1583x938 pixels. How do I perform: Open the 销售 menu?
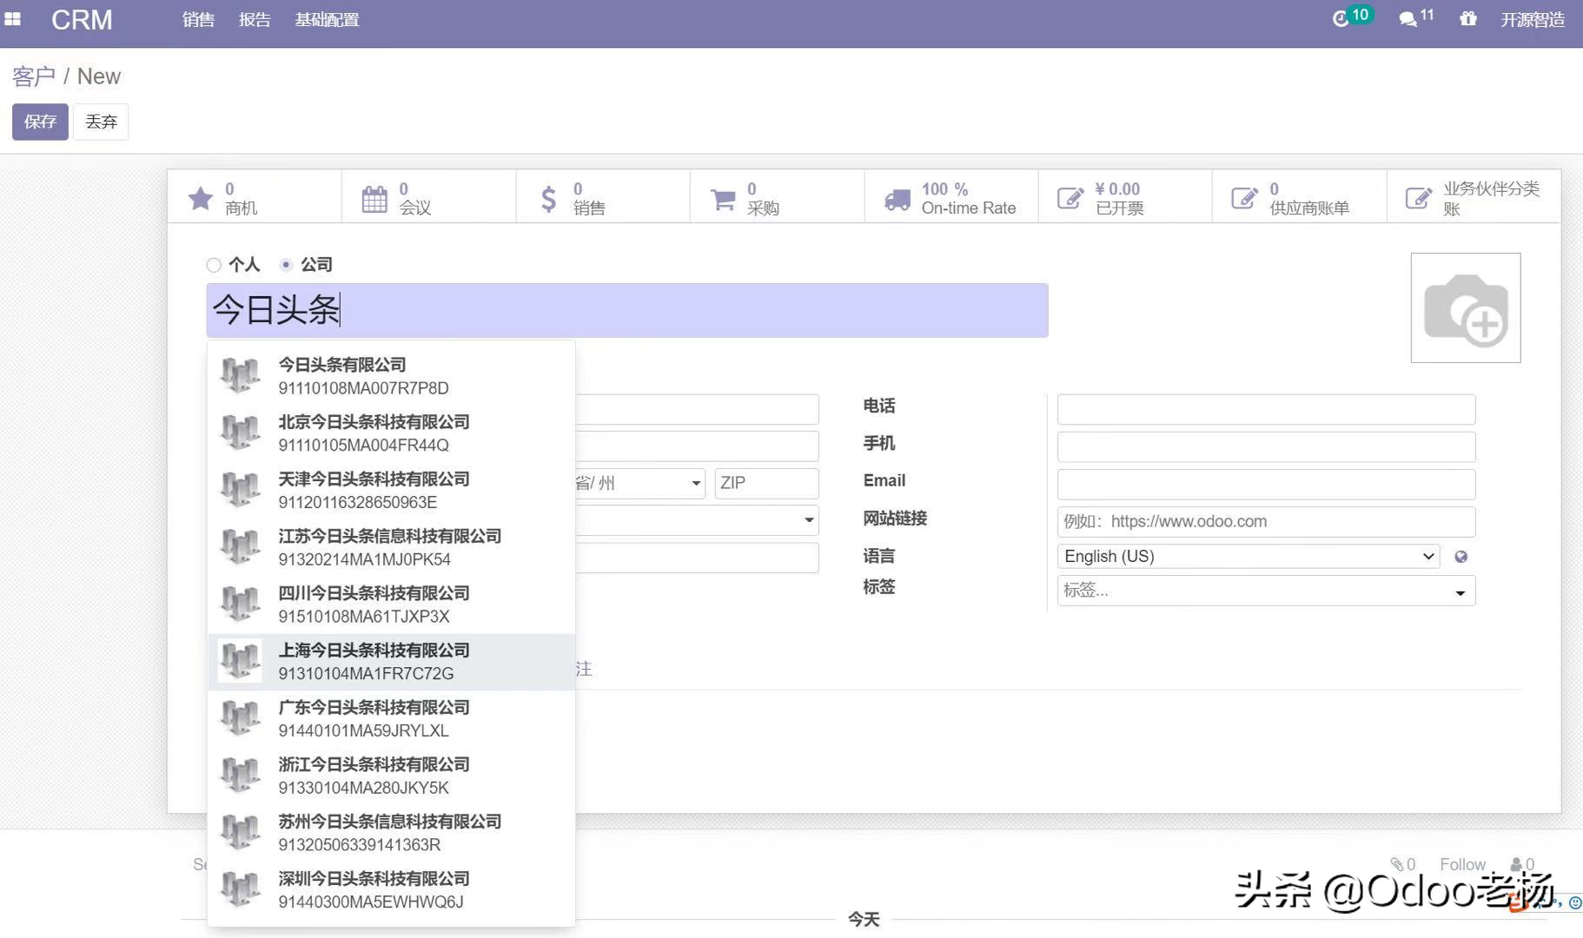pos(198,19)
